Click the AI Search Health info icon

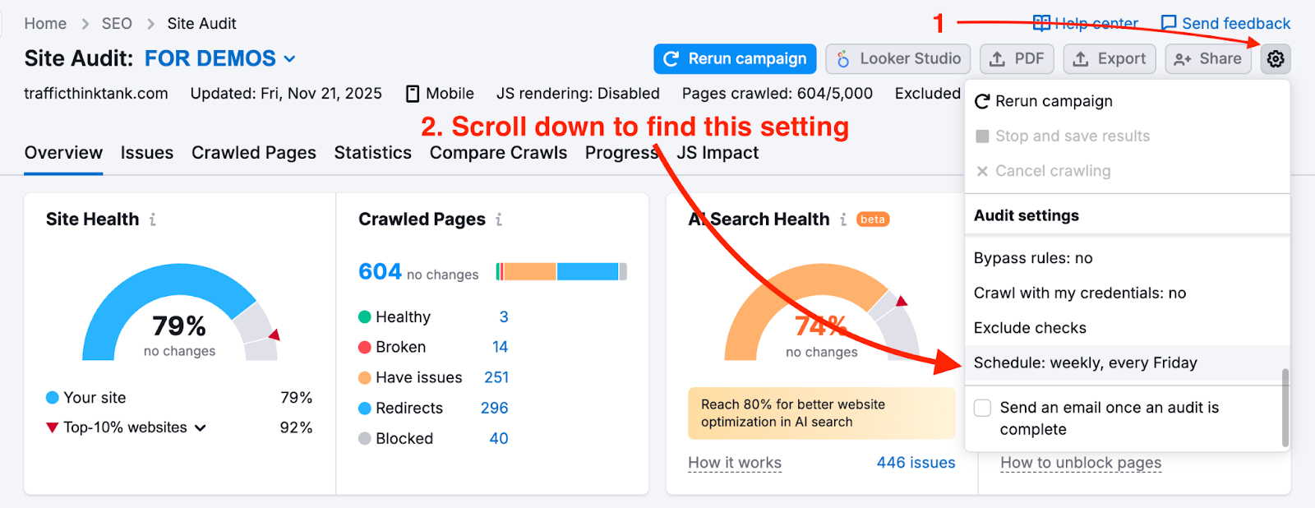(842, 219)
